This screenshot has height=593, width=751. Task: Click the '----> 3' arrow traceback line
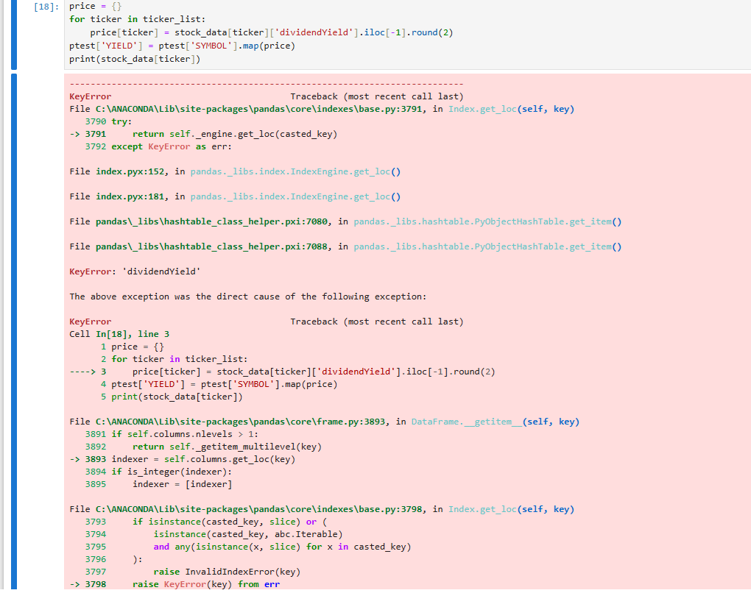(x=282, y=372)
